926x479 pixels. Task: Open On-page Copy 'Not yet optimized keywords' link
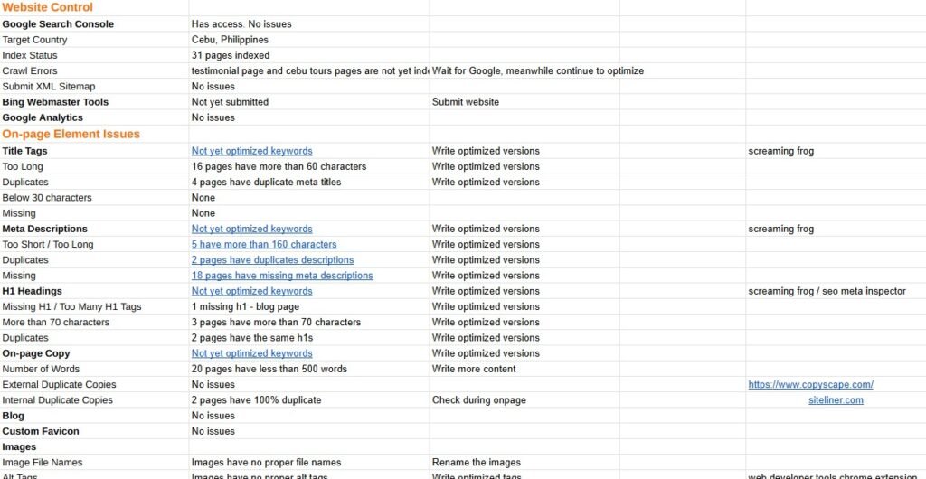(251, 353)
